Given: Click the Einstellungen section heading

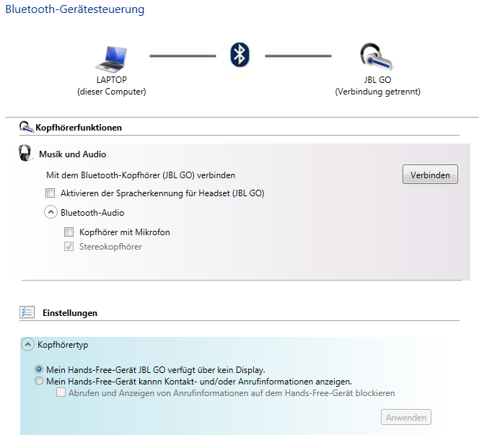Looking at the screenshot, I should [x=70, y=313].
